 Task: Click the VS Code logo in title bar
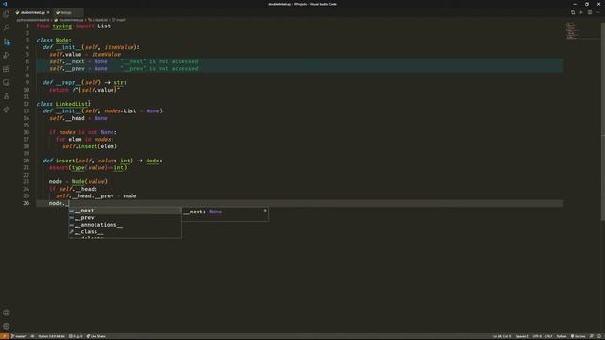pyautogui.click(x=5, y=4)
